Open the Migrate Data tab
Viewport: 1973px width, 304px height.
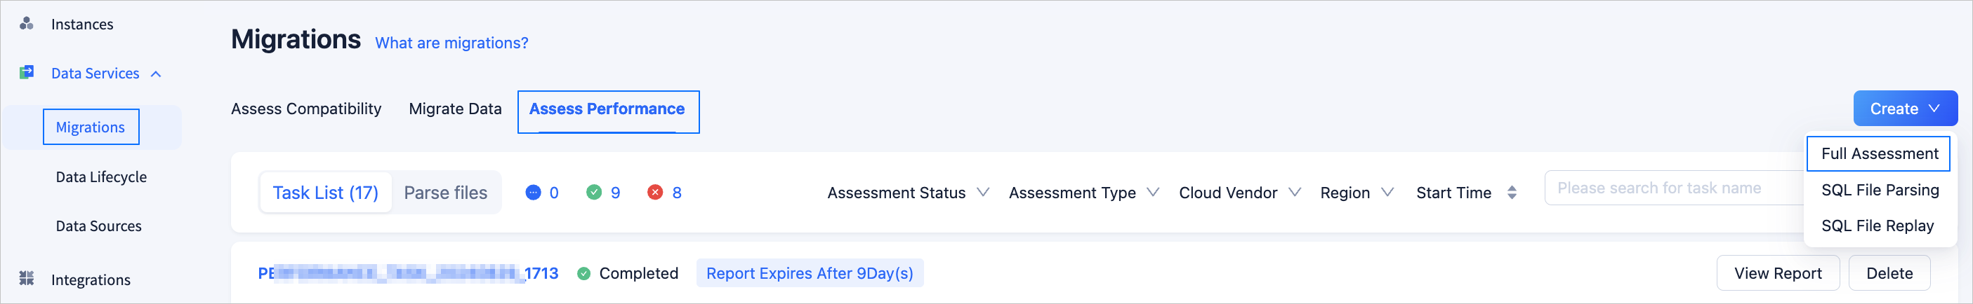[x=455, y=109]
